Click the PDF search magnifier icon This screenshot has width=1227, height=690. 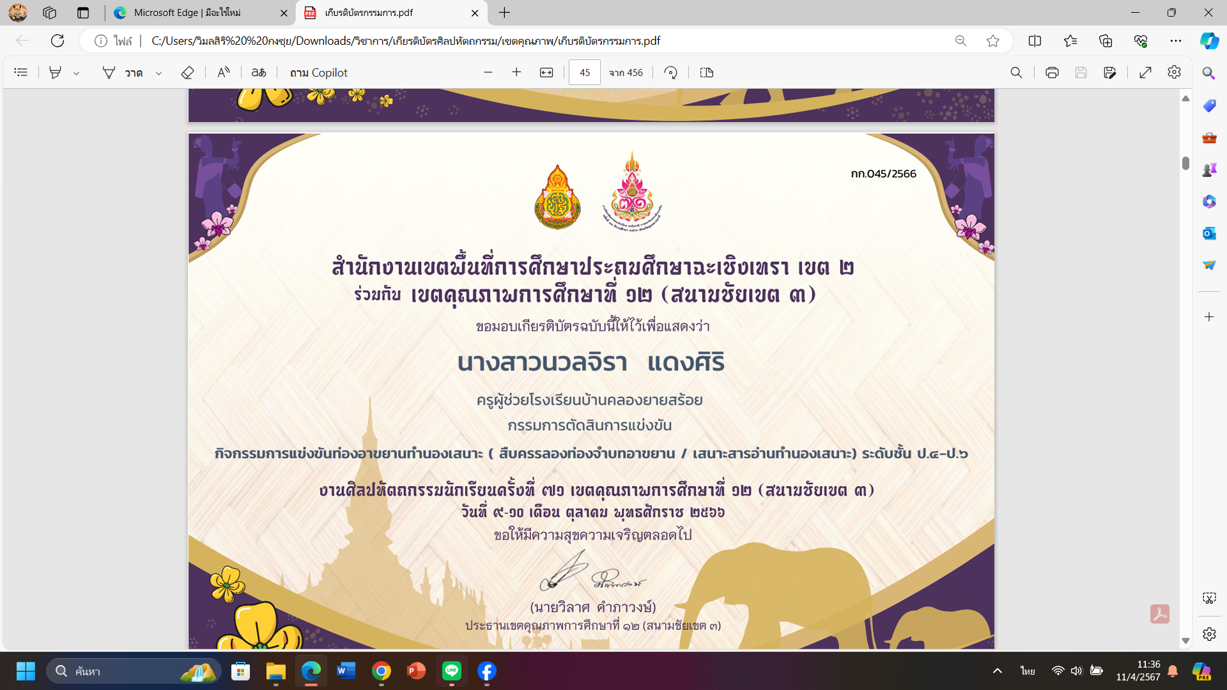(x=1016, y=73)
